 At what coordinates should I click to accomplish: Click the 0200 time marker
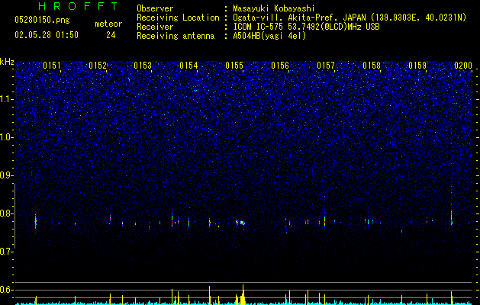[463, 66]
